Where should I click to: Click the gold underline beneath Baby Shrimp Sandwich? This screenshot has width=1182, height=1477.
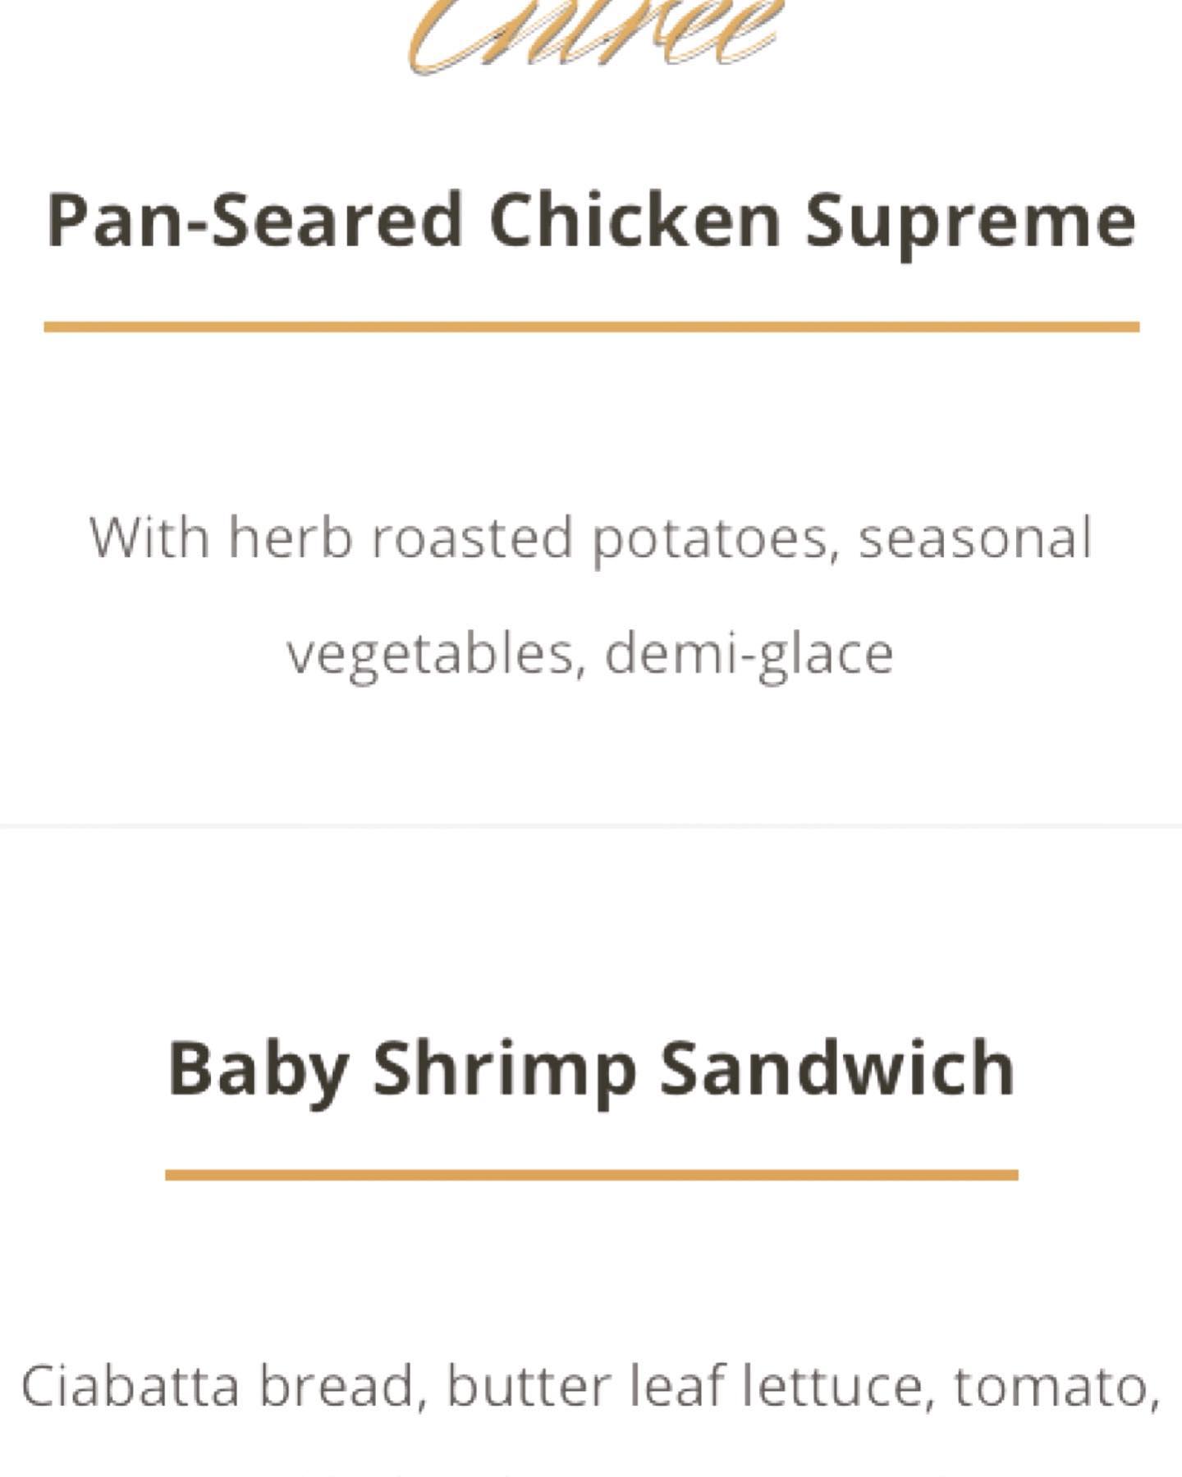pyautogui.click(x=591, y=1175)
